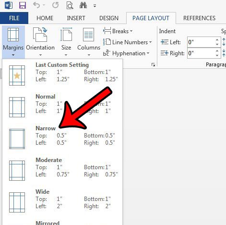Switch to the REFERENCES tab
This screenshot has width=226, height=225.
coord(199,18)
